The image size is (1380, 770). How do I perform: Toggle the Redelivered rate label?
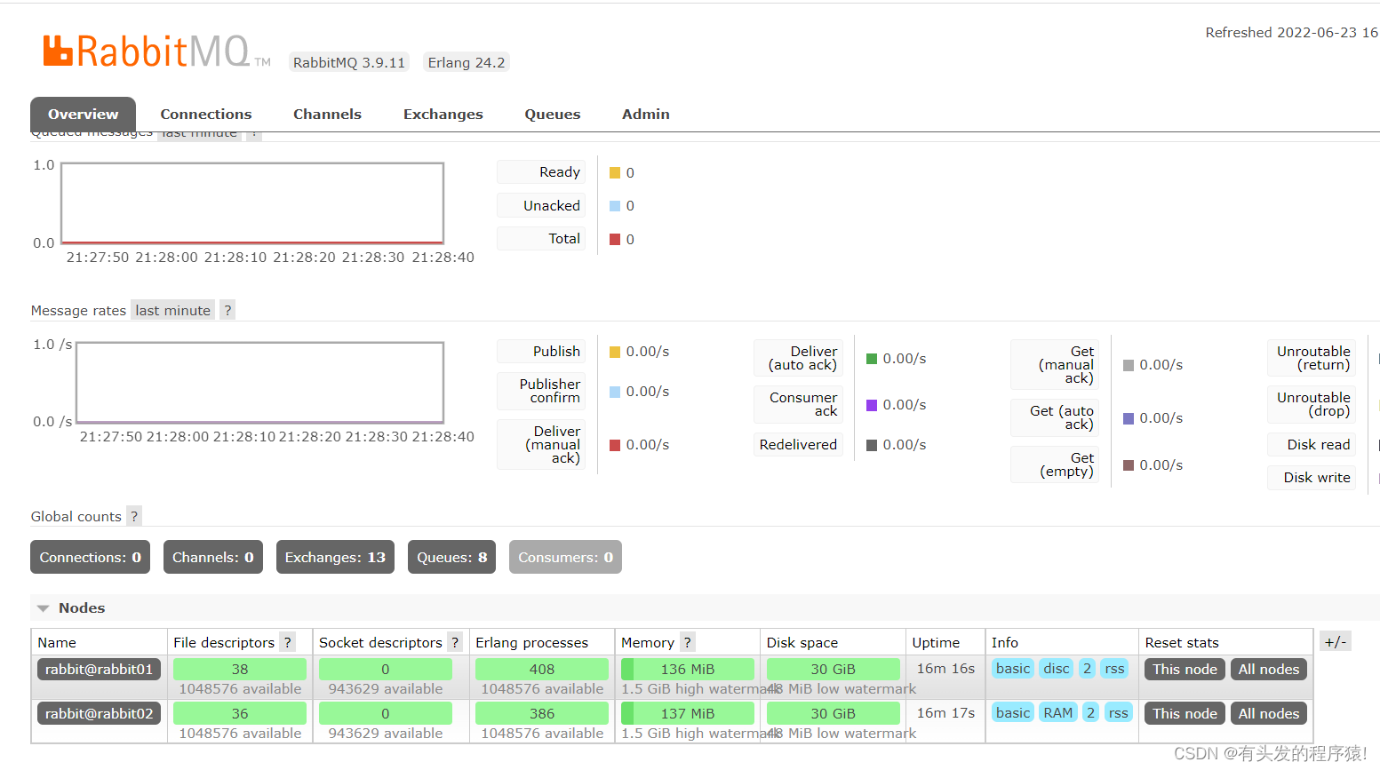798,444
